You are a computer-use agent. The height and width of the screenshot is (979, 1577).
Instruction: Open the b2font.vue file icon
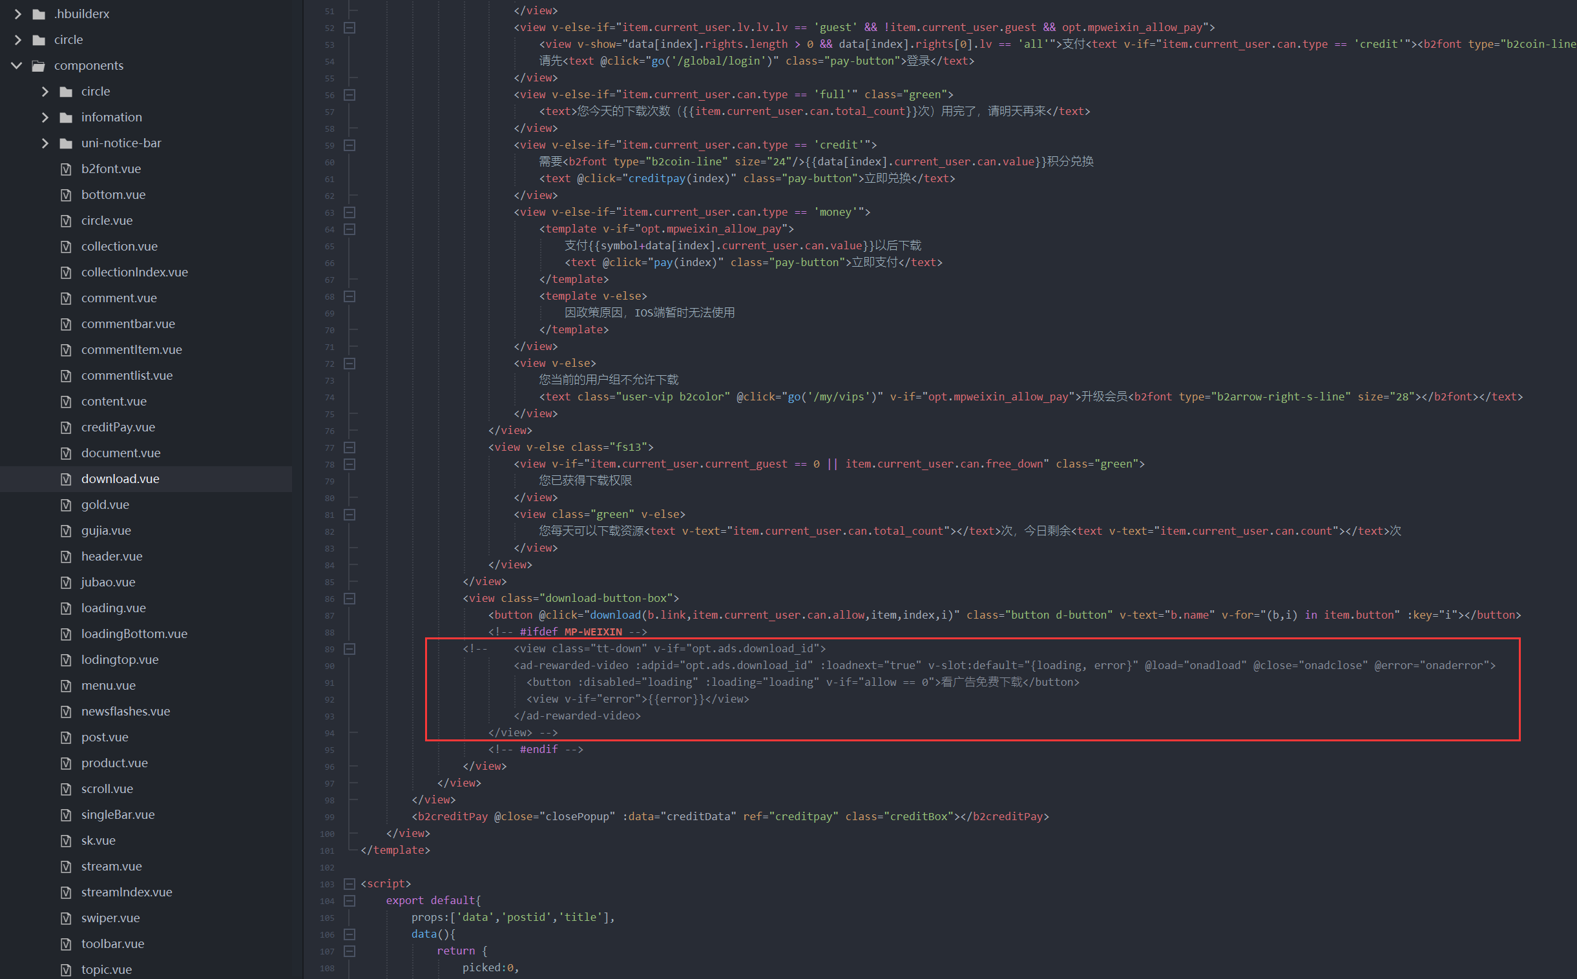pyautogui.click(x=66, y=169)
